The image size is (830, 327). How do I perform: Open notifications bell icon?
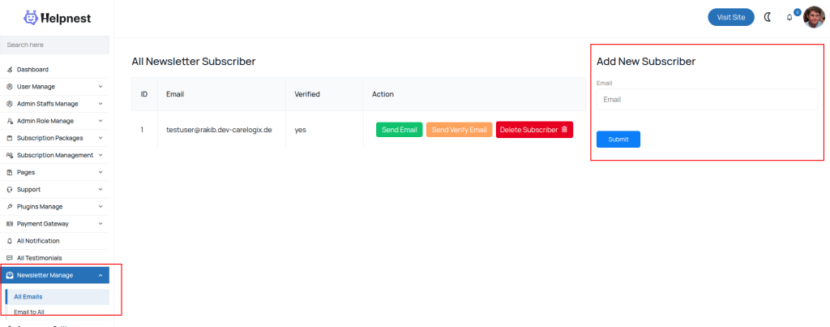coord(789,18)
